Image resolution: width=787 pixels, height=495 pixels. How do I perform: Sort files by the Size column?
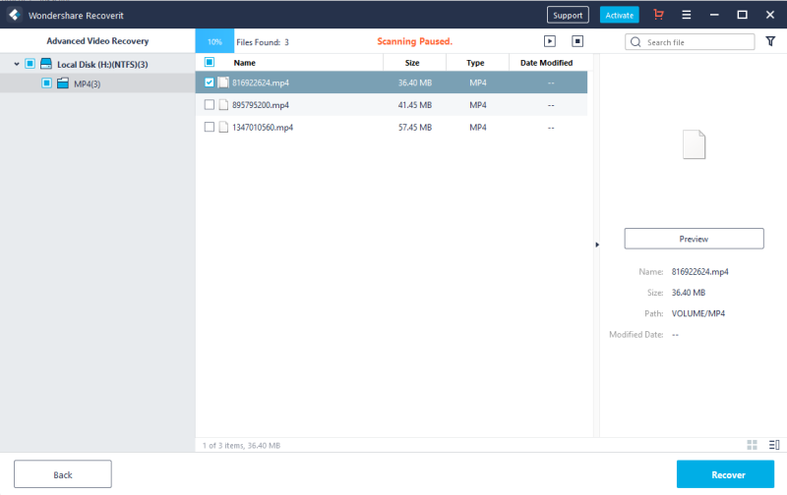[412, 62]
